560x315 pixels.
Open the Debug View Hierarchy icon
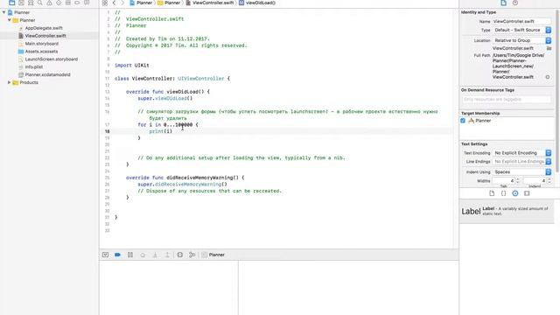[x=180, y=255]
